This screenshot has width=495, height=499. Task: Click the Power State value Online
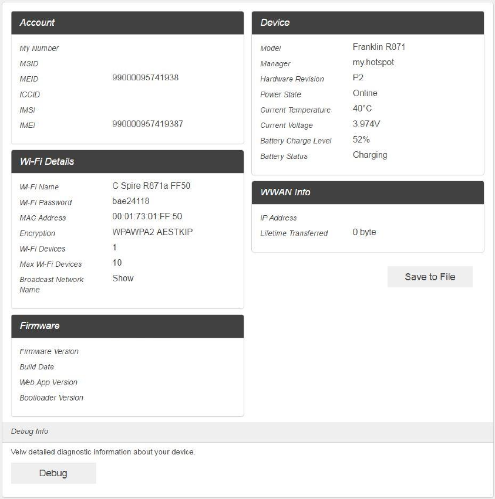pyautogui.click(x=365, y=93)
